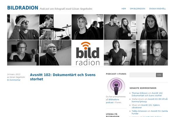The image size is (175, 117).
Task: Click the En kommentar link
Action: coord(14,80)
